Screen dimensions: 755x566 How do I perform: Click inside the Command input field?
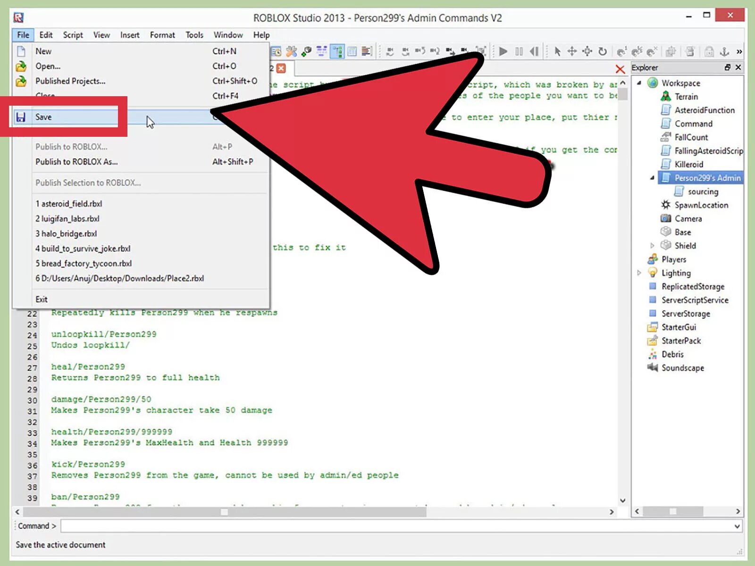click(396, 526)
